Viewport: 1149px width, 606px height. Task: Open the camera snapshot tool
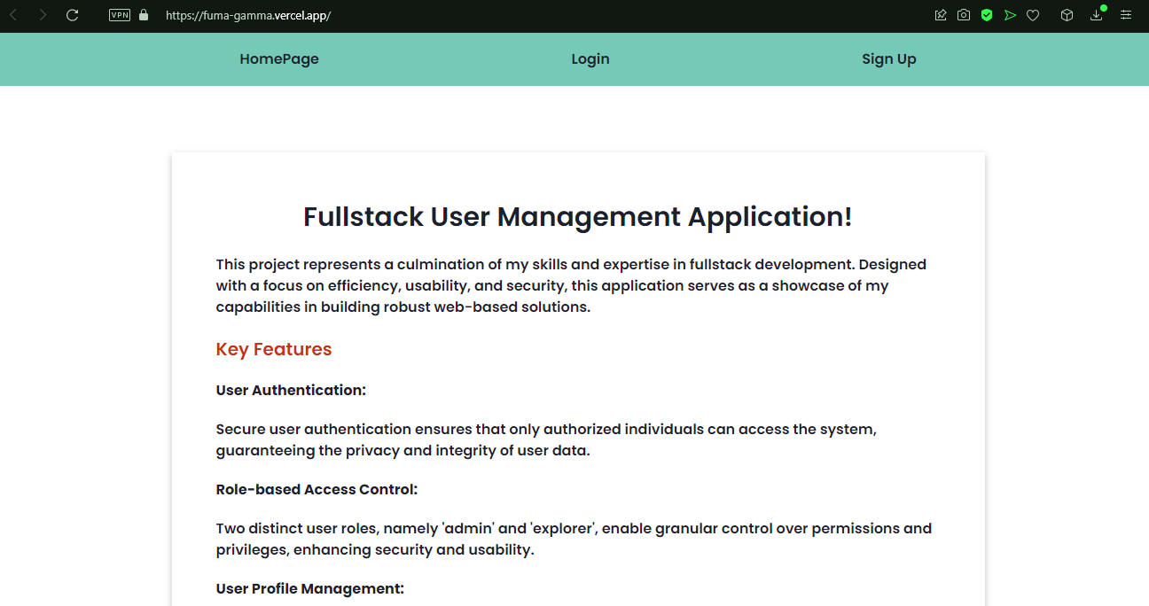[x=964, y=15]
